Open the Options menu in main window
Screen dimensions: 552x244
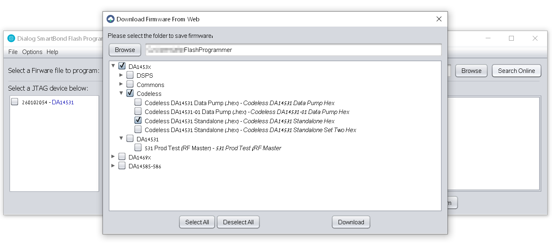32,52
